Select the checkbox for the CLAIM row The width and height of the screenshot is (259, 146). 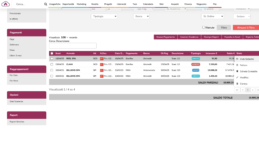click(x=52, y=64)
